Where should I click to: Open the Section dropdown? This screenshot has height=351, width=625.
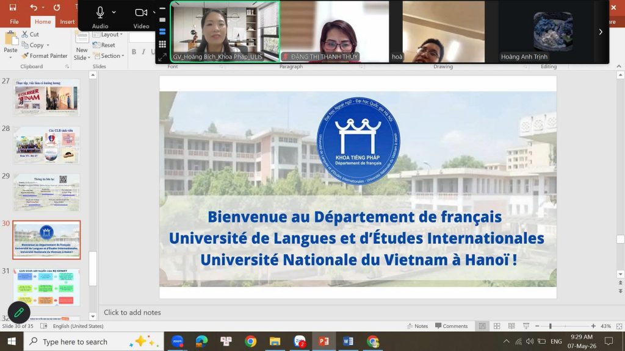click(109, 55)
